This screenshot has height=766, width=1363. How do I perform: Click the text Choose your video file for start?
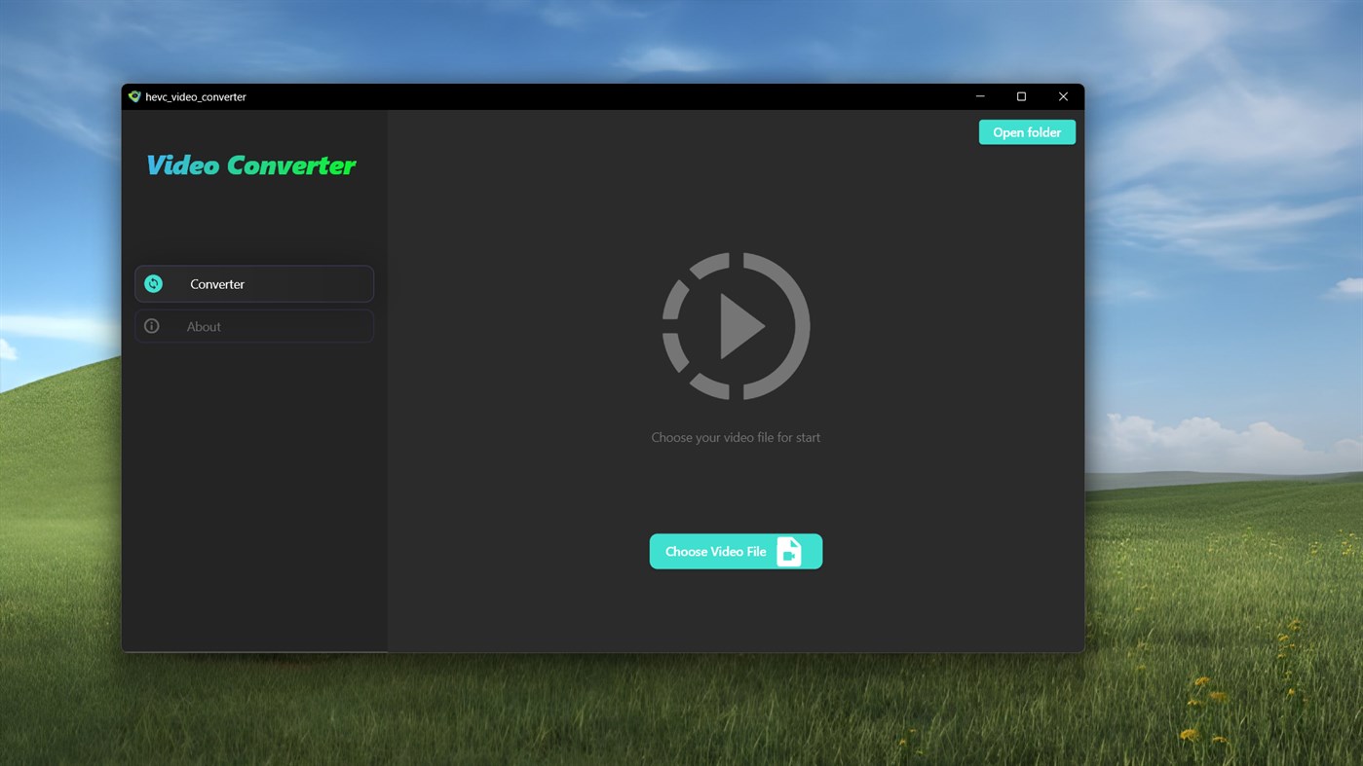tap(736, 437)
